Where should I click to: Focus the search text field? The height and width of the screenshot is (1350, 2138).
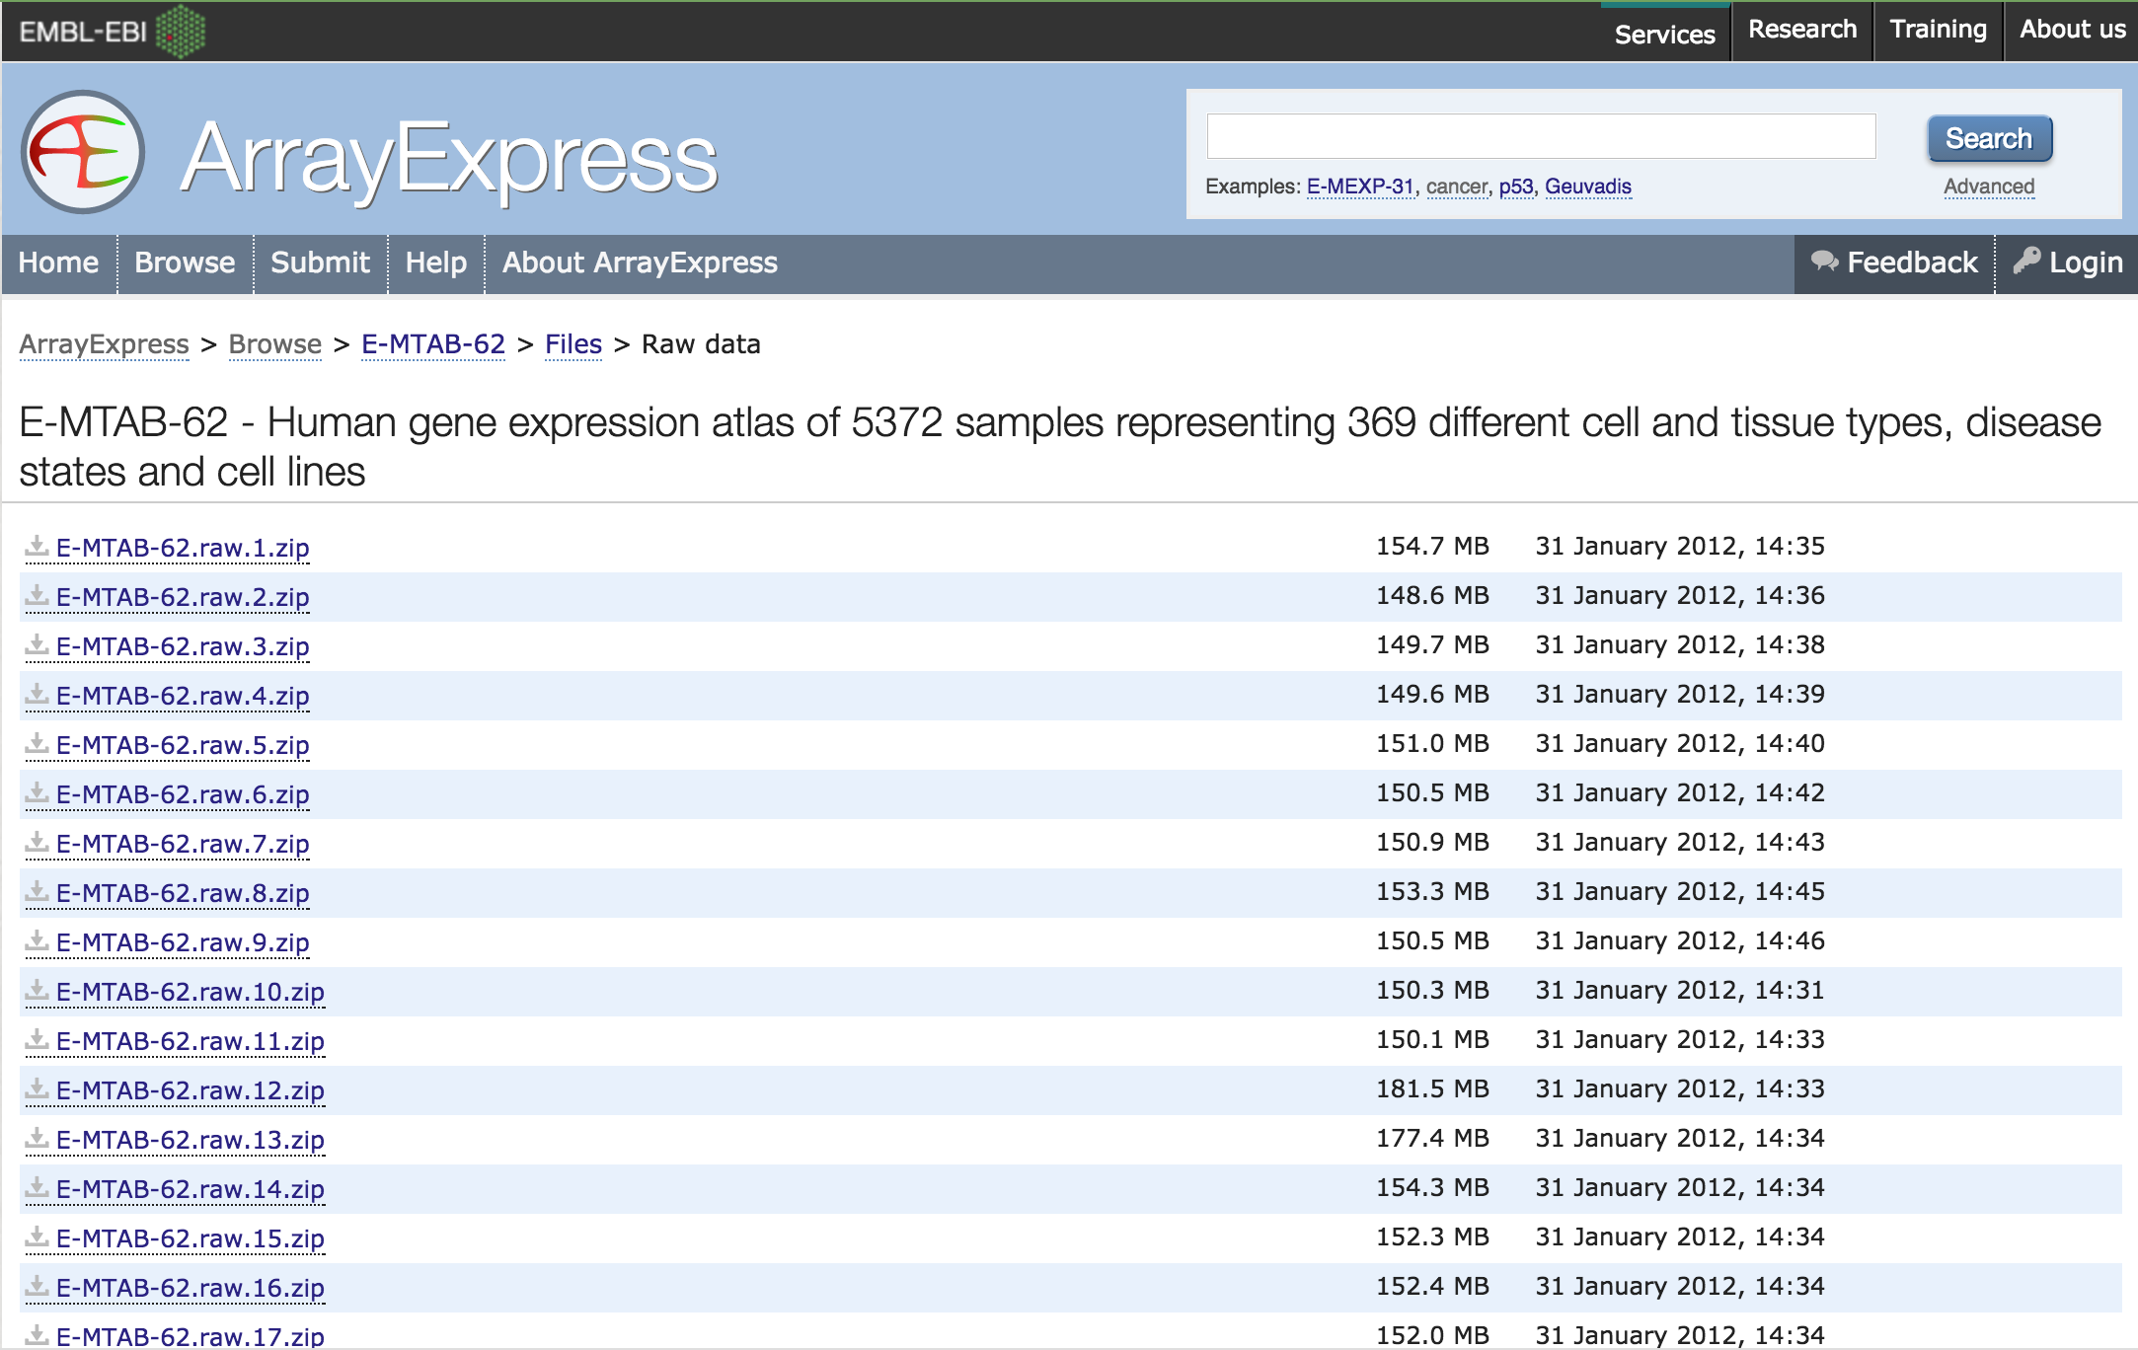(1541, 136)
